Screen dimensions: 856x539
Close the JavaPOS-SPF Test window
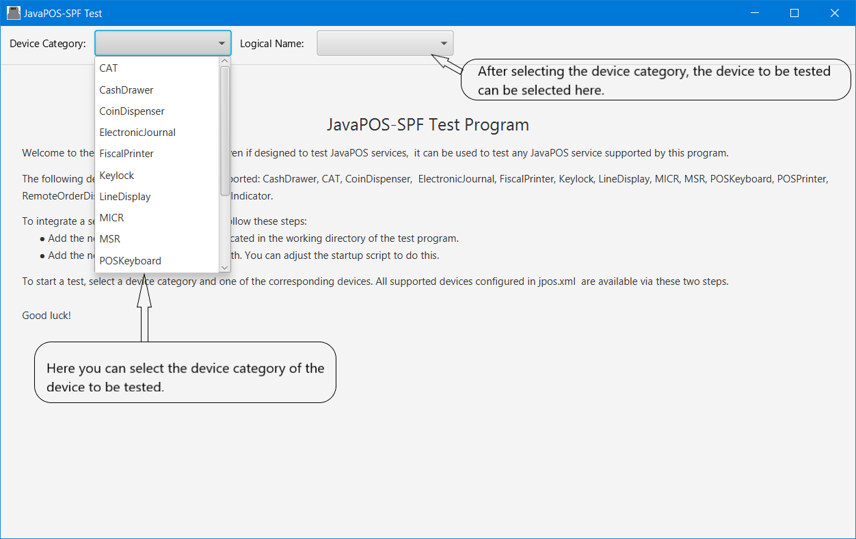pos(834,13)
